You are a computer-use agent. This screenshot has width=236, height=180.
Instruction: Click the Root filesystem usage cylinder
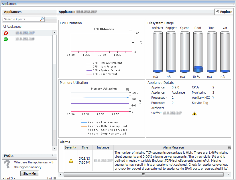click(x=198, y=52)
